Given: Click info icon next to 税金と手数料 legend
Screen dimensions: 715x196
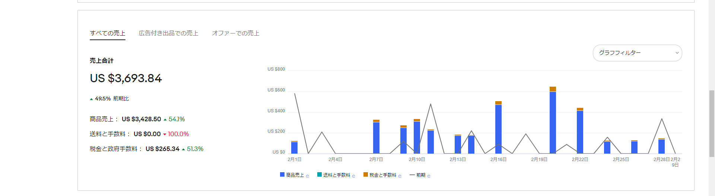Looking at the screenshot, I should pos(400,176).
